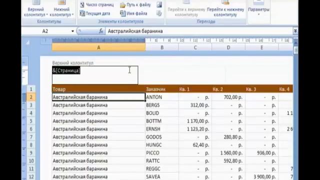Click Перейти к нижнему колонтитулу
The height and width of the screenshot is (180, 320).
click(x=225, y=9)
